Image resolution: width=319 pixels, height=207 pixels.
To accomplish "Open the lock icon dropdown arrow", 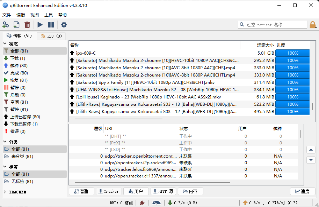I will [316, 28].
